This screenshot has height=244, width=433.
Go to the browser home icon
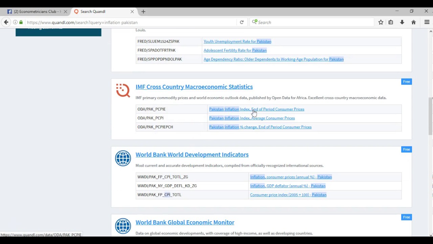point(413,22)
